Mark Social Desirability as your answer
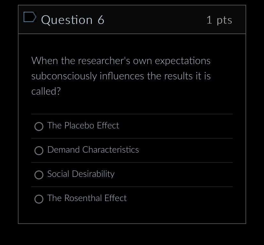Image resolution: width=264 pixels, height=245 pixels. click(x=39, y=175)
